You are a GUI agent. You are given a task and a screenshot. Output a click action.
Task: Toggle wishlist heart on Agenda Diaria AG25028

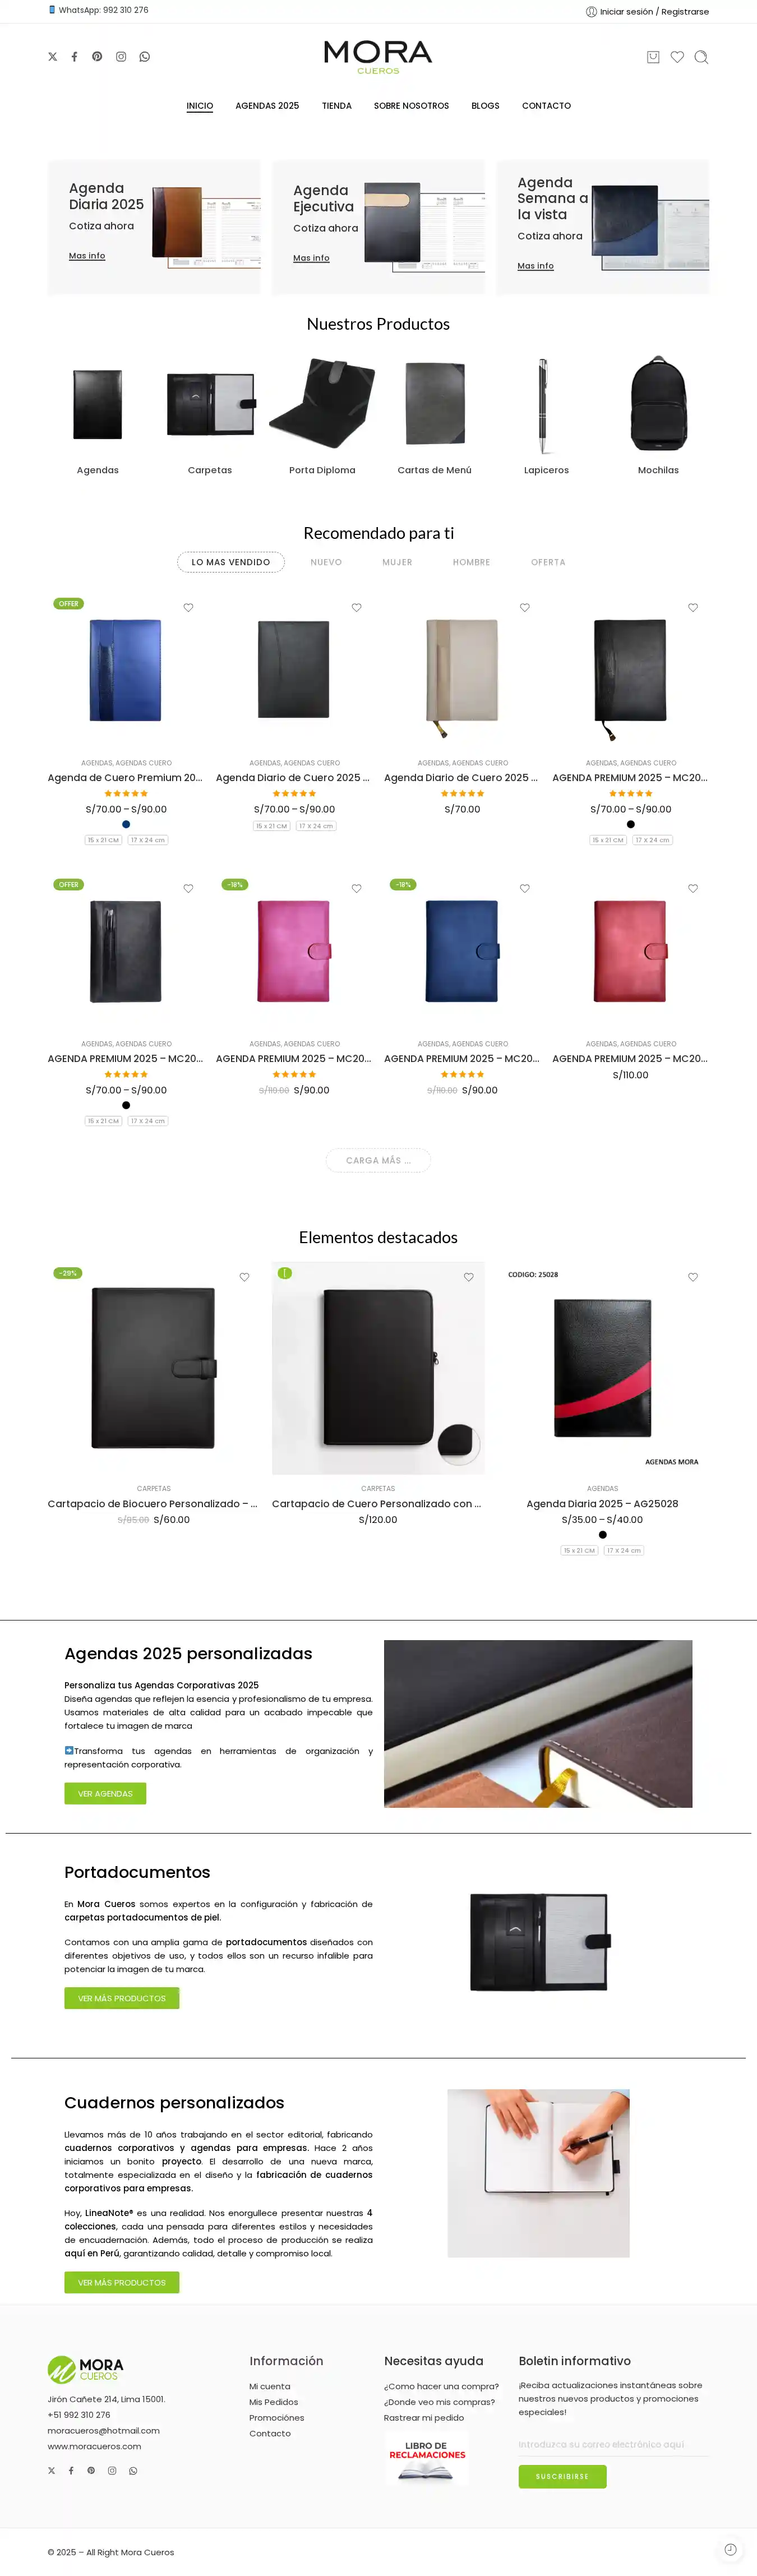point(693,1277)
